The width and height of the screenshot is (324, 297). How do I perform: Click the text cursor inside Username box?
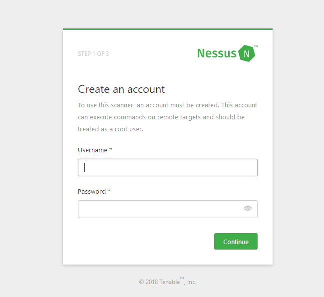coord(84,168)
